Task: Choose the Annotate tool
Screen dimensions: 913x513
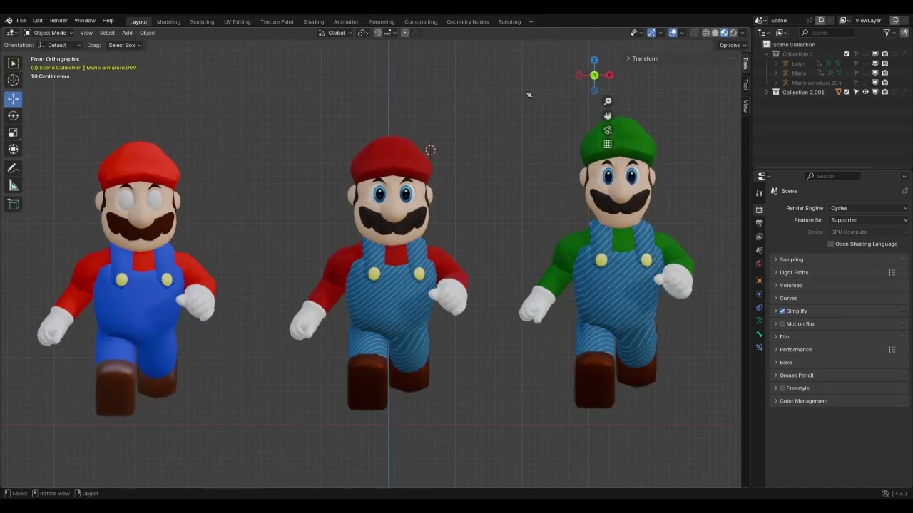Action: tap(13, 169)
